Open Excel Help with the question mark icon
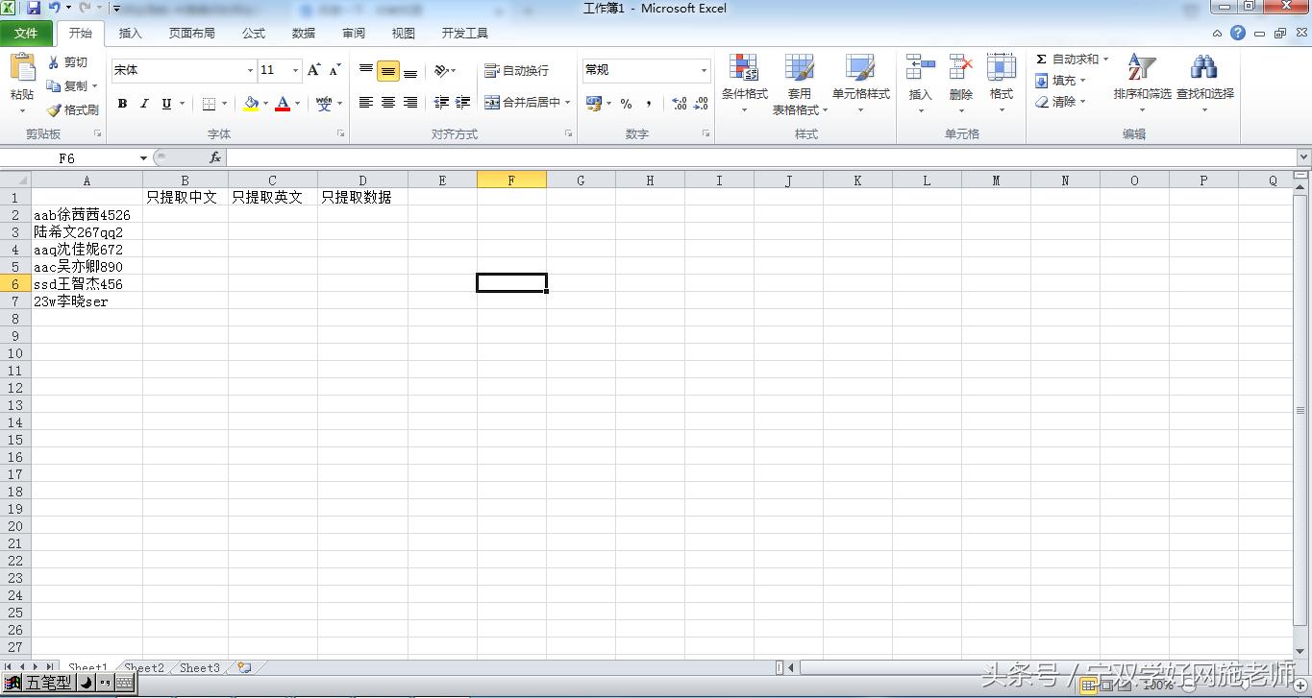 1238,33
